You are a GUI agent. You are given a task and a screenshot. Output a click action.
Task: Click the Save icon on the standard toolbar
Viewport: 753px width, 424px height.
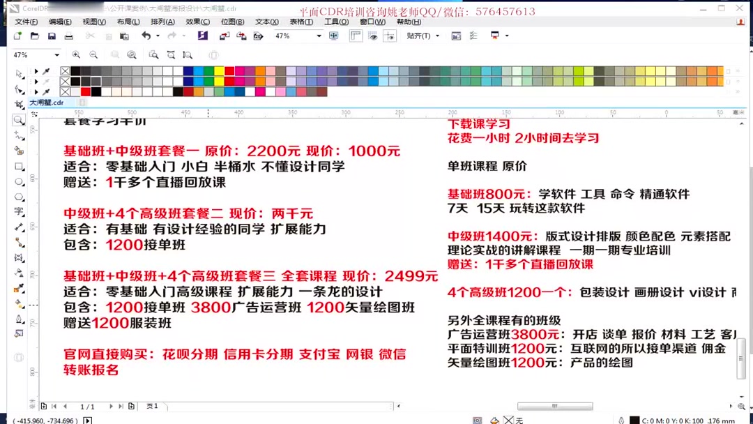click(x=51, y=36)
